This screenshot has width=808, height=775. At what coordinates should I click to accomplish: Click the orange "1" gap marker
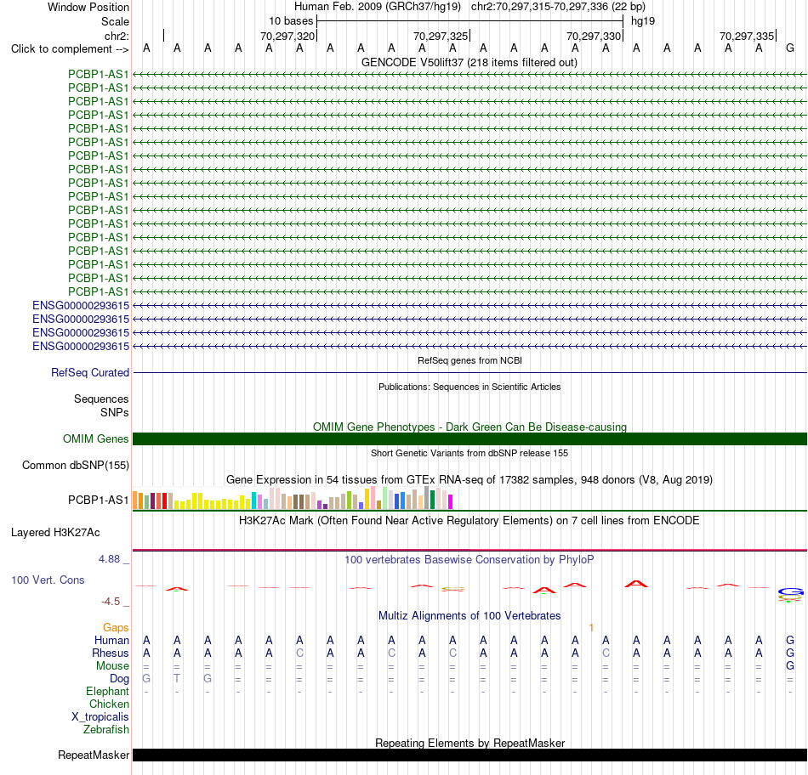point(591,627)
